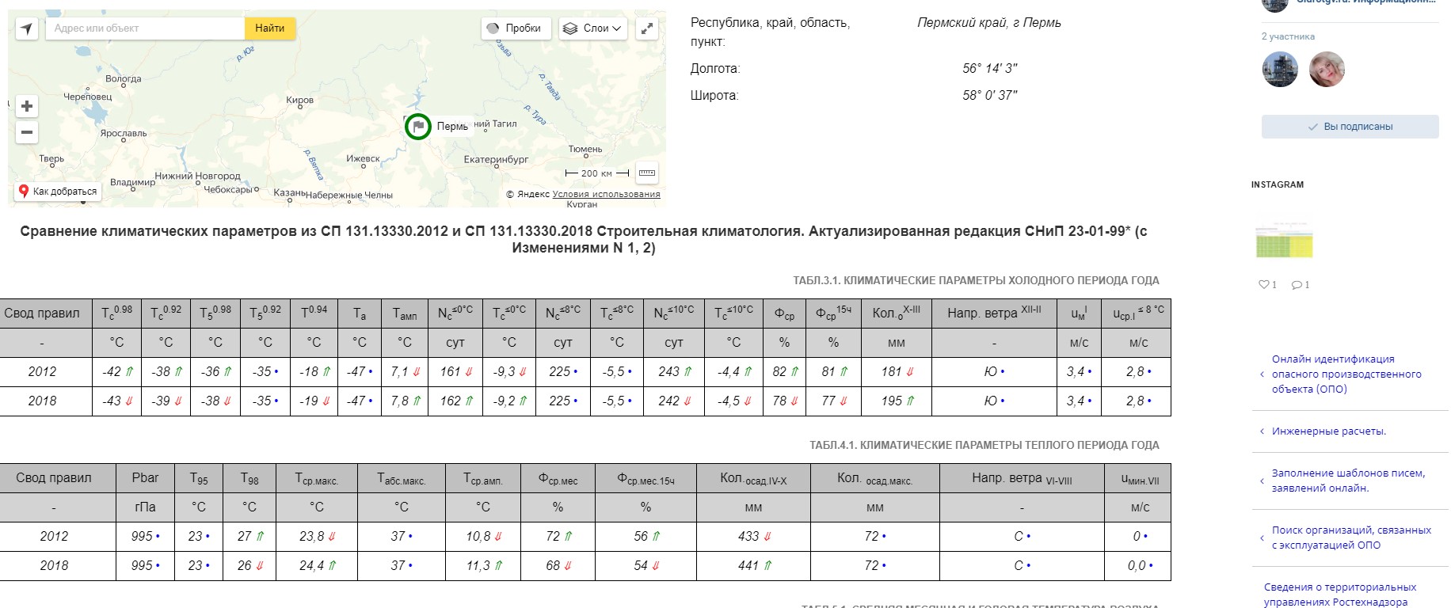The height and width of the screenshot is (608, 1451).
Task: Zoom out the map with minus button
Action: 27,132
